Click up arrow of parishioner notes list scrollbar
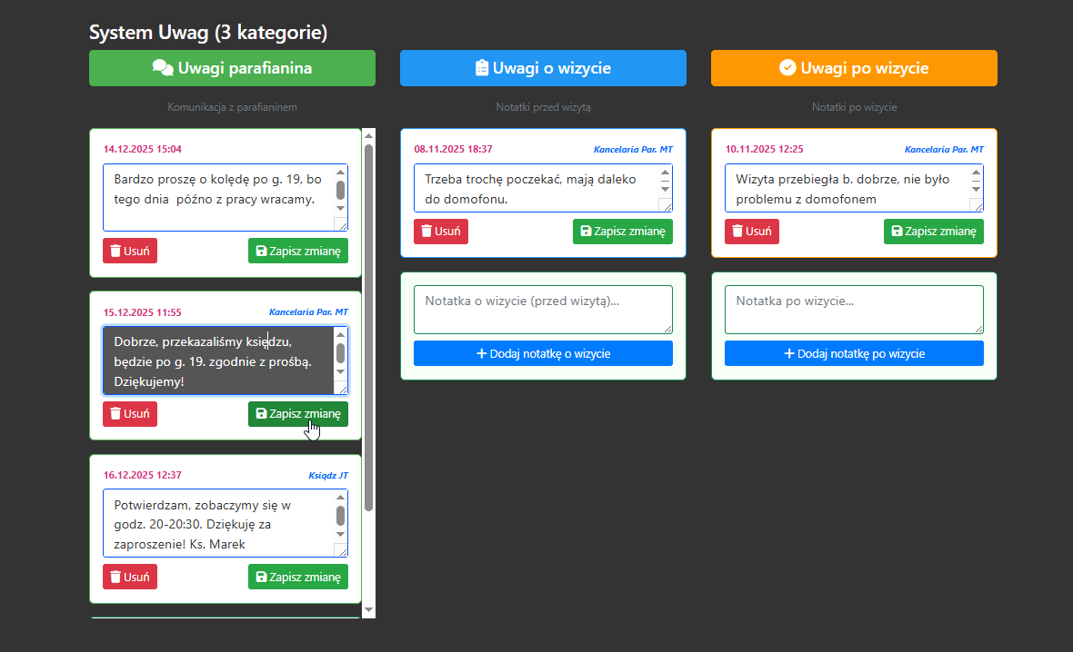 click(x=368, y=135)
